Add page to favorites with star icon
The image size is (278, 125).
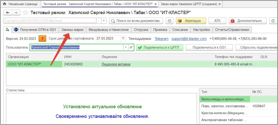click(x=25, y=12)
